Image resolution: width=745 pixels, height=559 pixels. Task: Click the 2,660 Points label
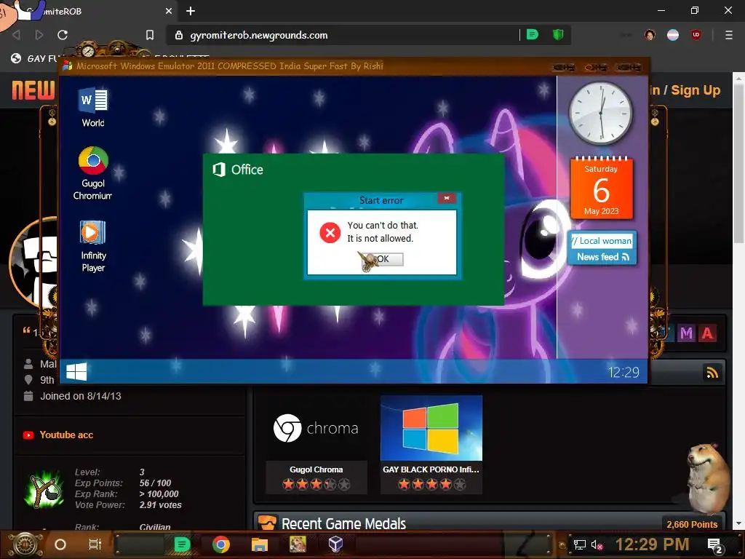click(x=692, y=524)
